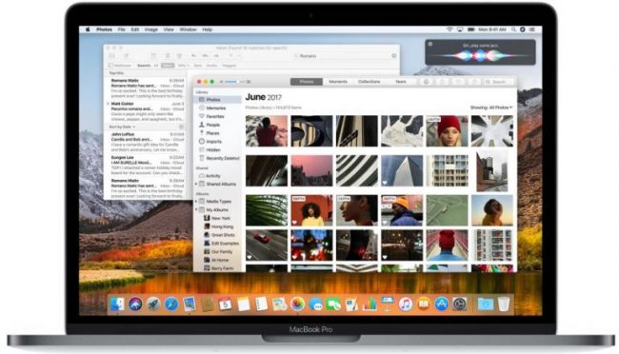This screenshot has height=354, width=619.
Task: Select the green palm leaf photo thumbnail
Action: pos(267,210)
